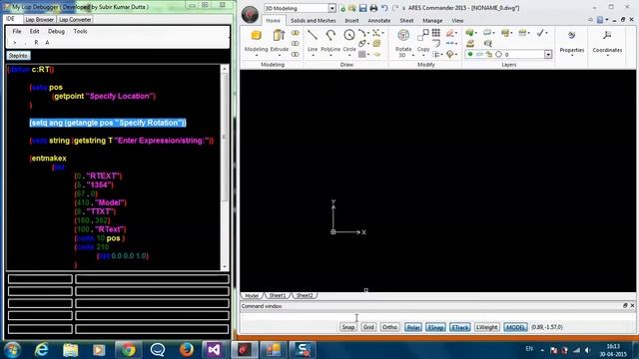Screen dimensions: 639x359
Task: Select the Copy modify tool
Action: point(423,36)
